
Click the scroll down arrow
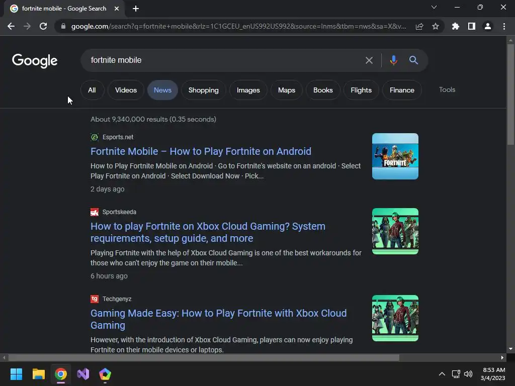point(510,349)
